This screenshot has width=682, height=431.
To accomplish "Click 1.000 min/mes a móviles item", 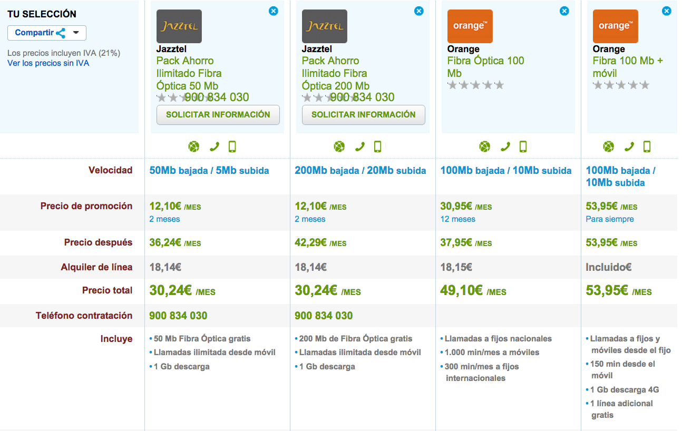I will [492, 352].
